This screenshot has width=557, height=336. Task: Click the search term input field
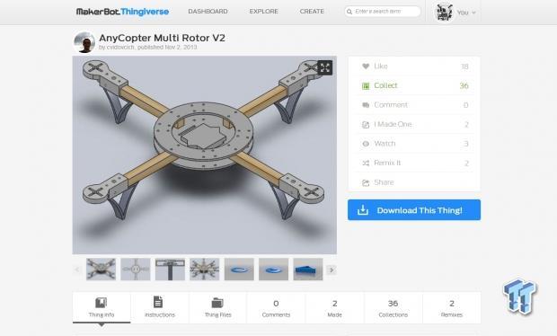pos(382,12)
